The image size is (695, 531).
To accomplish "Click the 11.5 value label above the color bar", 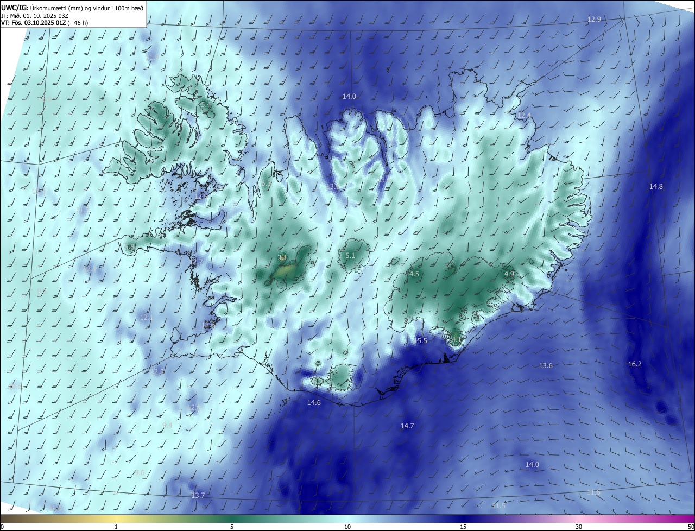I will click(498, 506).
